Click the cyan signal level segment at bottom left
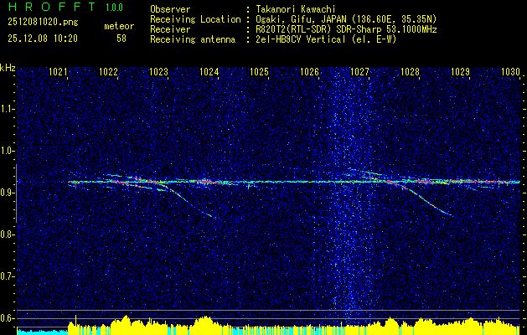The width and height of the screenshot is (527, 335). click(x=42, y=332)
